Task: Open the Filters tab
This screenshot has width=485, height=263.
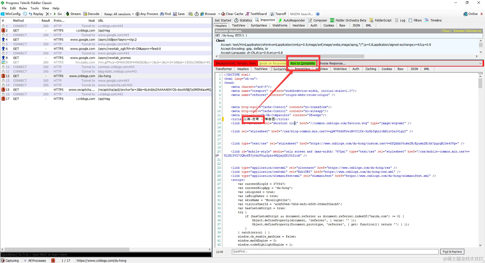Action: 415,20
